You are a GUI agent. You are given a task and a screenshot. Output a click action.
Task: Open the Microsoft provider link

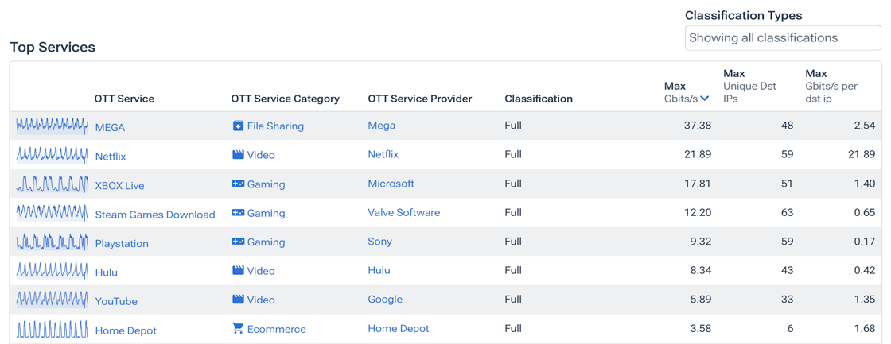pyautogui.click(x=391, y=184)
